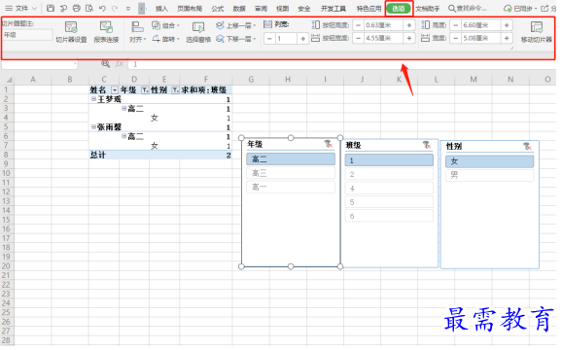Viewport: 562px width, 350px height.
Task: Open the Selection Pane (选择窗格)
Action: click(198, 32)
